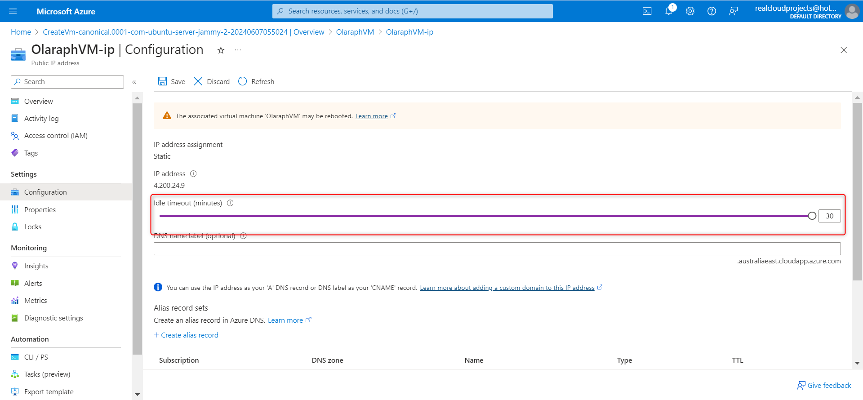Open the account profile avatar
This screenshot has width=863, height=400.
click(852, 11)
